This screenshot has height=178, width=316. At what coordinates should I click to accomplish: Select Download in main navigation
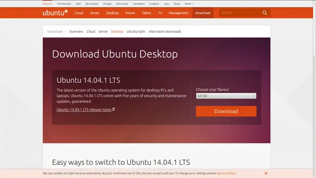[x=203, y=13]
